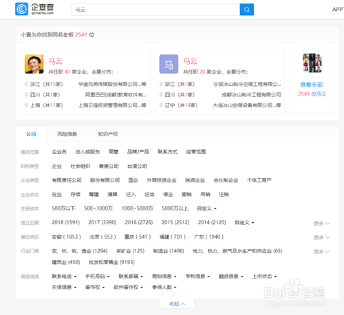Filter by 有限责任公司 enterprise type
Screen dimensions: 344x315
point(67,180)
